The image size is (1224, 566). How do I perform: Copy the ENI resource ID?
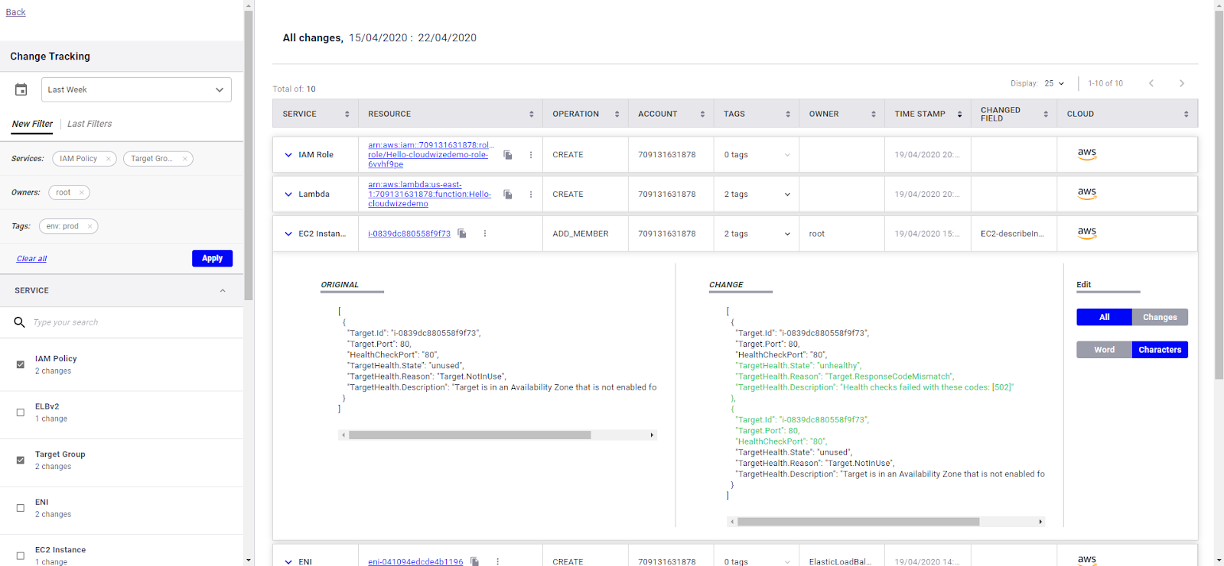coord(474,561)
